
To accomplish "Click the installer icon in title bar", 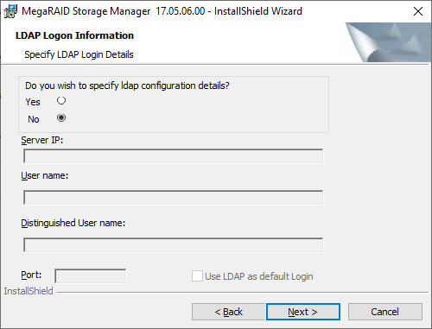I will 10,11.
